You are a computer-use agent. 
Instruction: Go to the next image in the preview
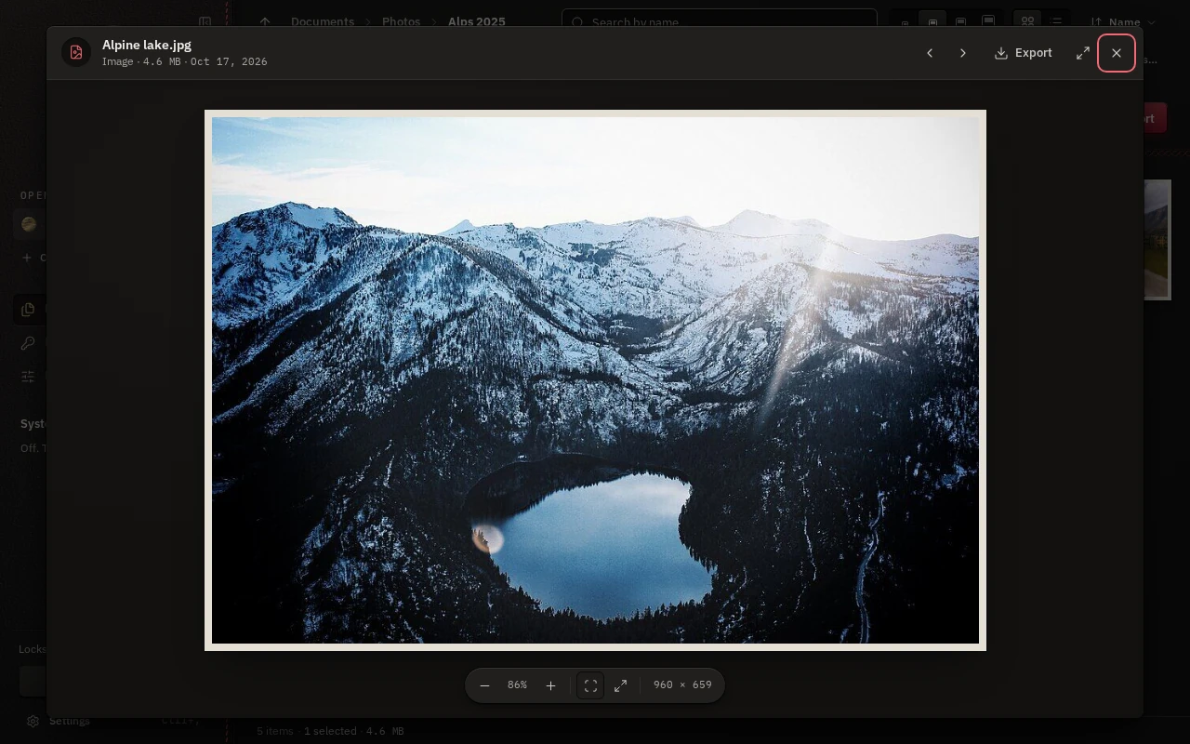963,53
